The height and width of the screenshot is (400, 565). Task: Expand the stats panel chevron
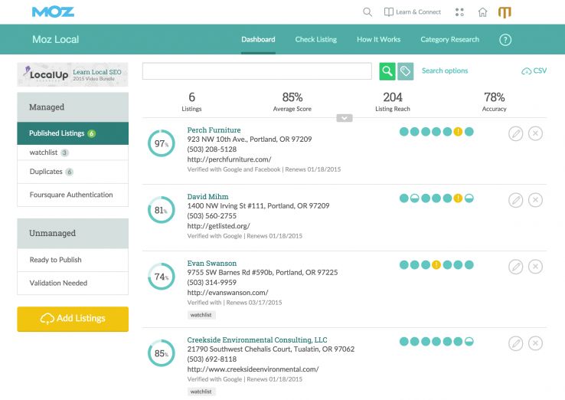pos(345,118)
